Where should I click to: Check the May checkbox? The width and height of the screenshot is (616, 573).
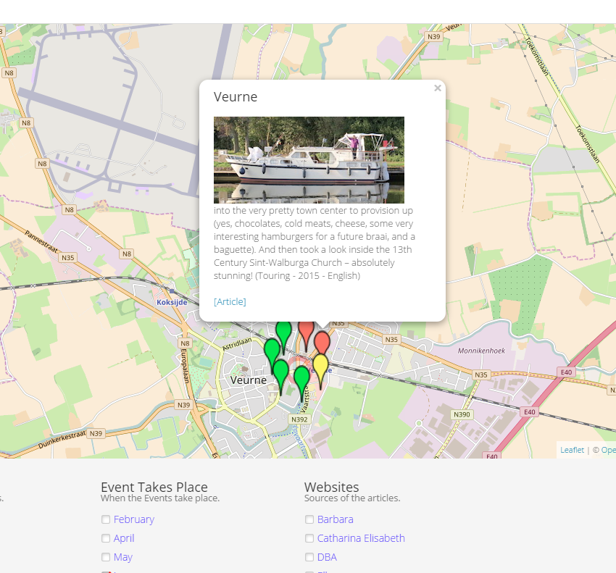click(x=106, y=557)
